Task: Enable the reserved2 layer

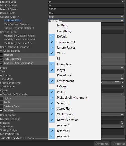Action: pyautogui.click(x=74, y=125)
